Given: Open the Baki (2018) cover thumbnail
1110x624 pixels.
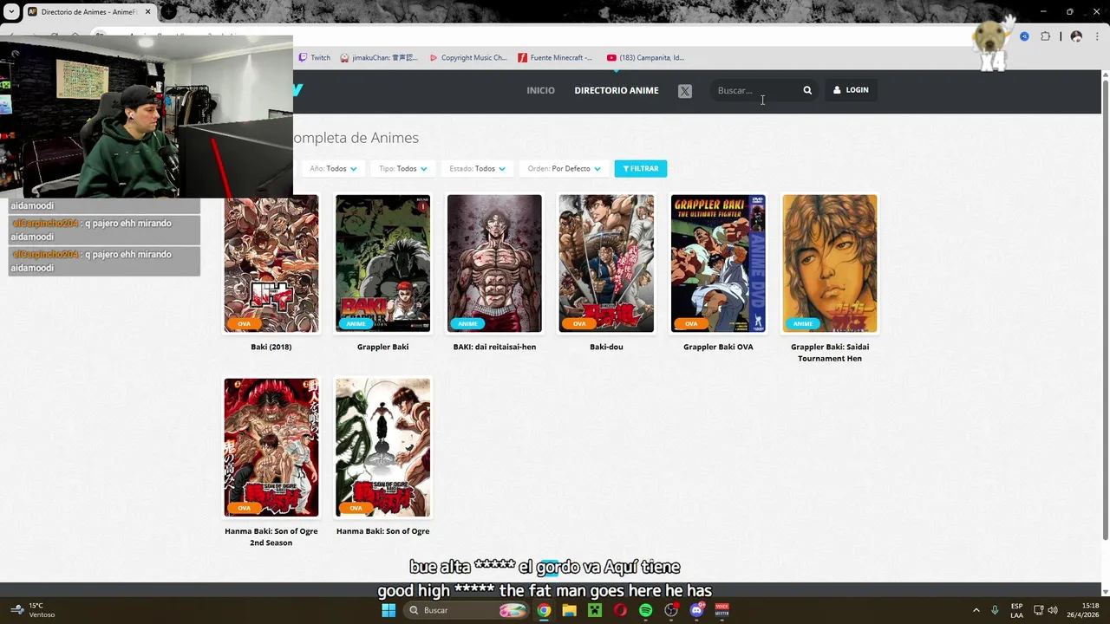Looking at the screenshot, I should click(x=271, y=263).
